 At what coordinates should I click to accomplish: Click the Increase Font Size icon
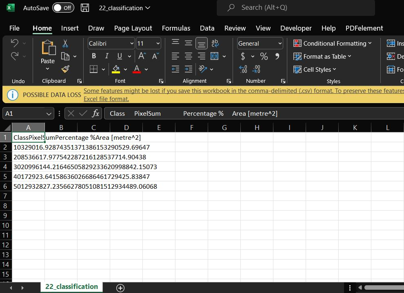click(x=142, y=56)
